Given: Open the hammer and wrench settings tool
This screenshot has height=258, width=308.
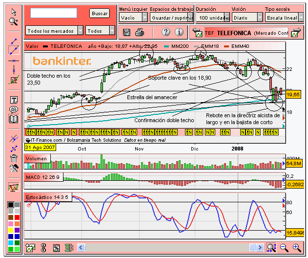Looking at the screenshot, I should click(14, 168).
